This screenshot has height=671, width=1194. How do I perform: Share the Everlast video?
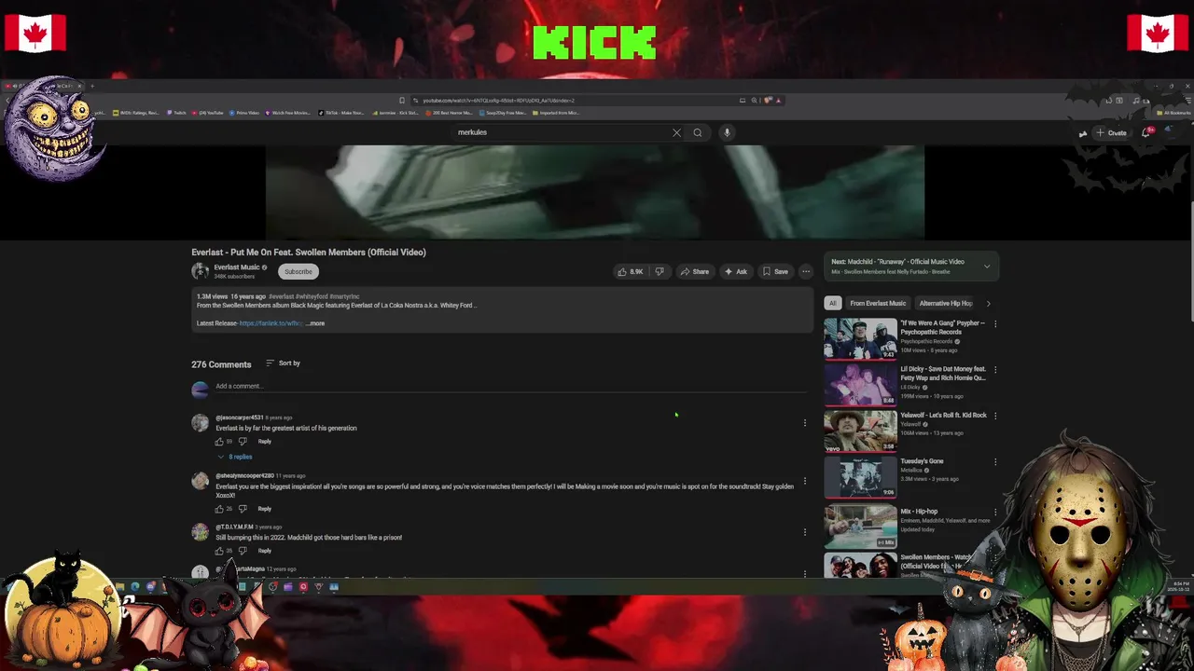pyautogui.click(x=694, y=271)
